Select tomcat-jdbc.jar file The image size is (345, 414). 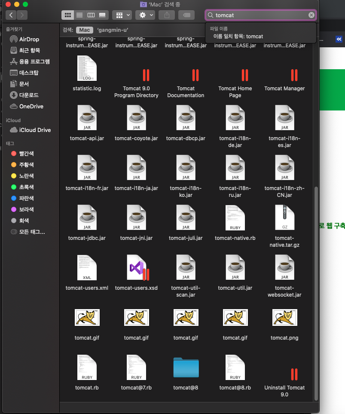tap(87, 218)
